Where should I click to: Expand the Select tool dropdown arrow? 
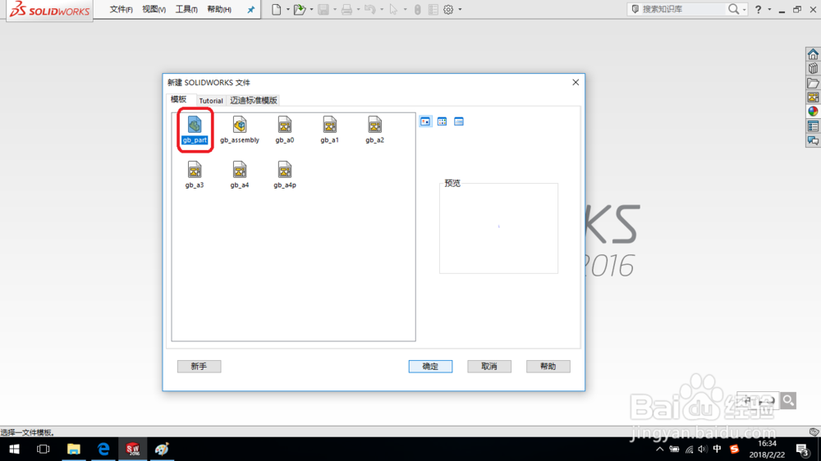tap(405, 9)
